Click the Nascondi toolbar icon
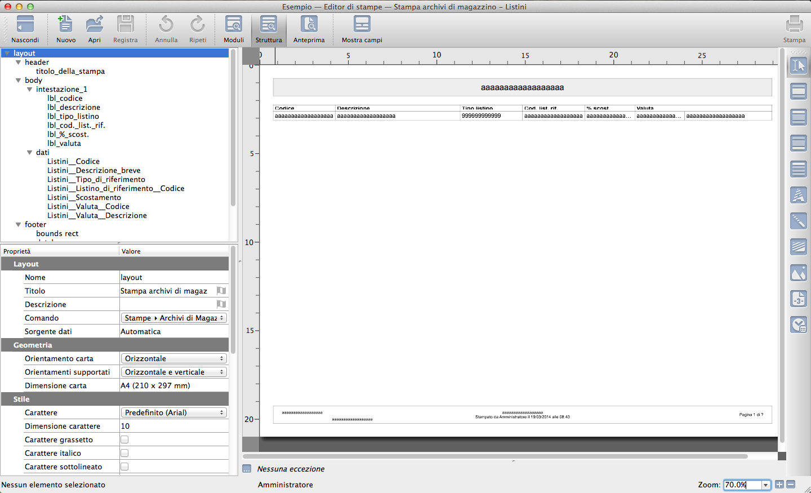The width and height of the screenshot is (811, 493). point(25,26)
